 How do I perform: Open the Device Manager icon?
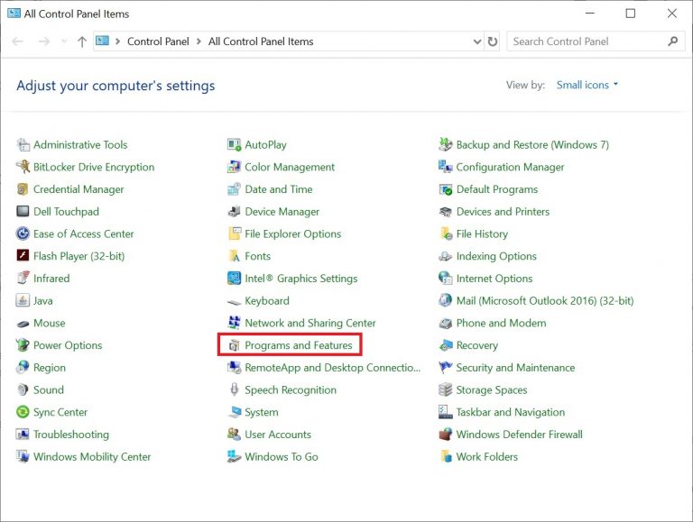tap(234, 211)
